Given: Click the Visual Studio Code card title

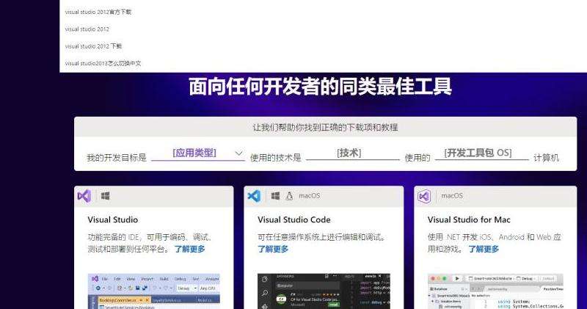Looking at the screenshot, I should 294,220.
